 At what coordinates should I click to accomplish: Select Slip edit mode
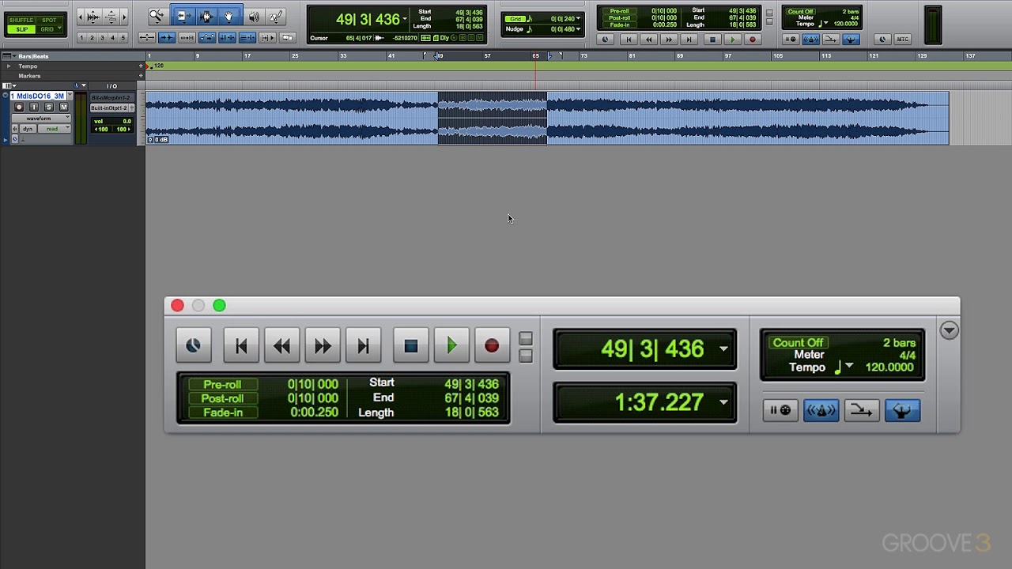click(x=21, y=29)
